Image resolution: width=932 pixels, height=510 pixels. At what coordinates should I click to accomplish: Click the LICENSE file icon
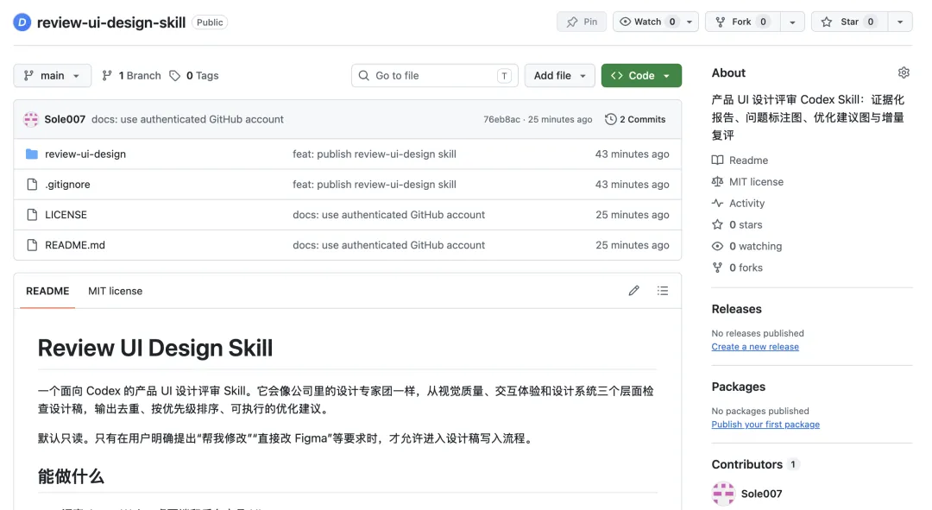click(32, 215)
